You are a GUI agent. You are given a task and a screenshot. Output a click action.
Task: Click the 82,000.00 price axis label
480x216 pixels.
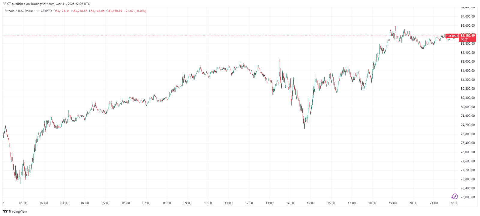point(468,62)
